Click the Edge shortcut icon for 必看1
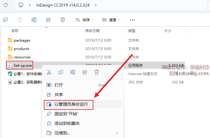This screenshot has height=138, width=210. (10, 74)
